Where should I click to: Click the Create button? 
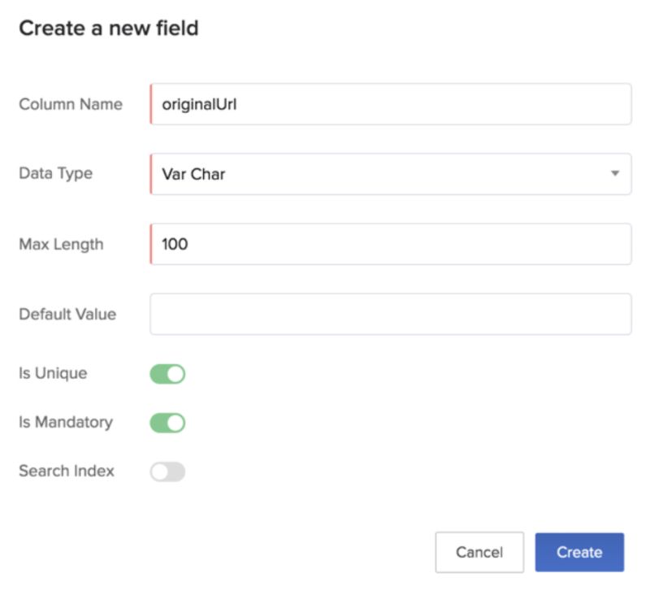coord(579,552)
